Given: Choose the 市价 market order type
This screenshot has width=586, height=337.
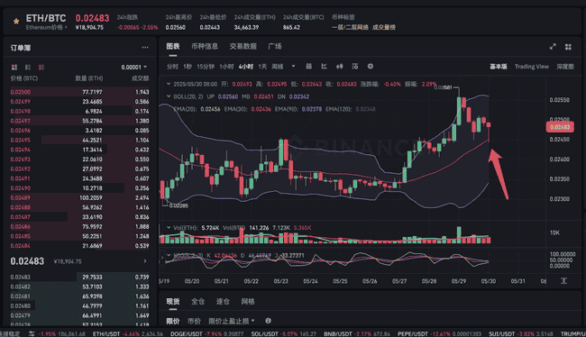Looking at the screenshot, I should click(x=194, y=321).
